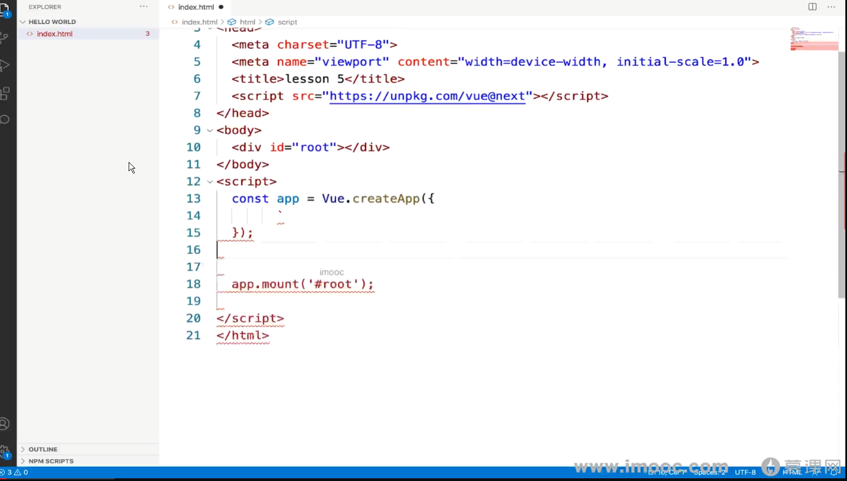Click the file icon on the index.html tab
The height and width of the screenshot is (481, 847).
[171, 7]
